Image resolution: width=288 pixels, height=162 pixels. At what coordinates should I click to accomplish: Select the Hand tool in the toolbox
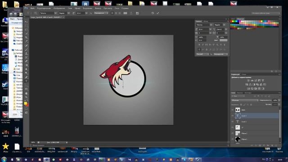[27, 93]
